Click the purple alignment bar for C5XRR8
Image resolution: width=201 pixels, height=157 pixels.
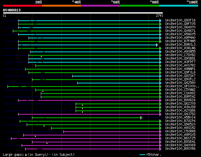click(112, 132)
